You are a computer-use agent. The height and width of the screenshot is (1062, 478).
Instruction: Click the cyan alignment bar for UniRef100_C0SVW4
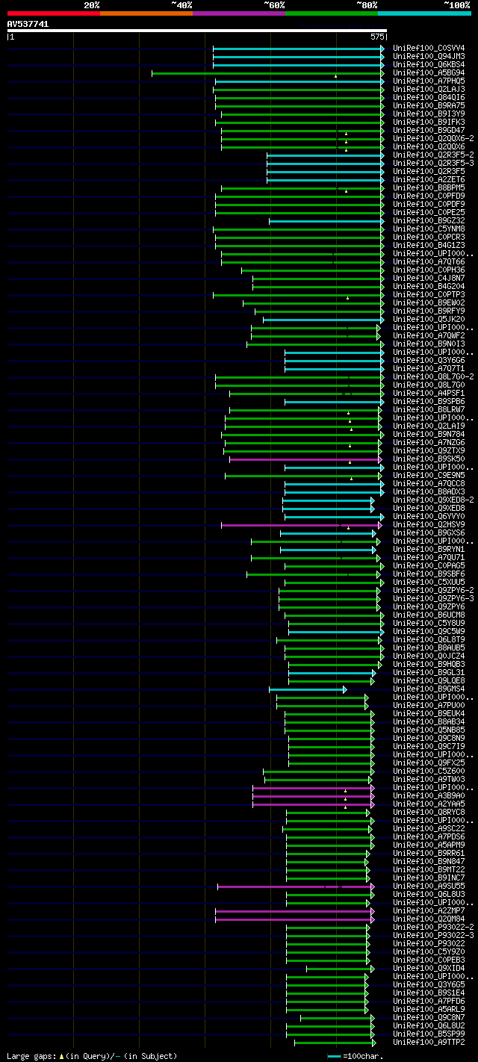click(298, 49)
